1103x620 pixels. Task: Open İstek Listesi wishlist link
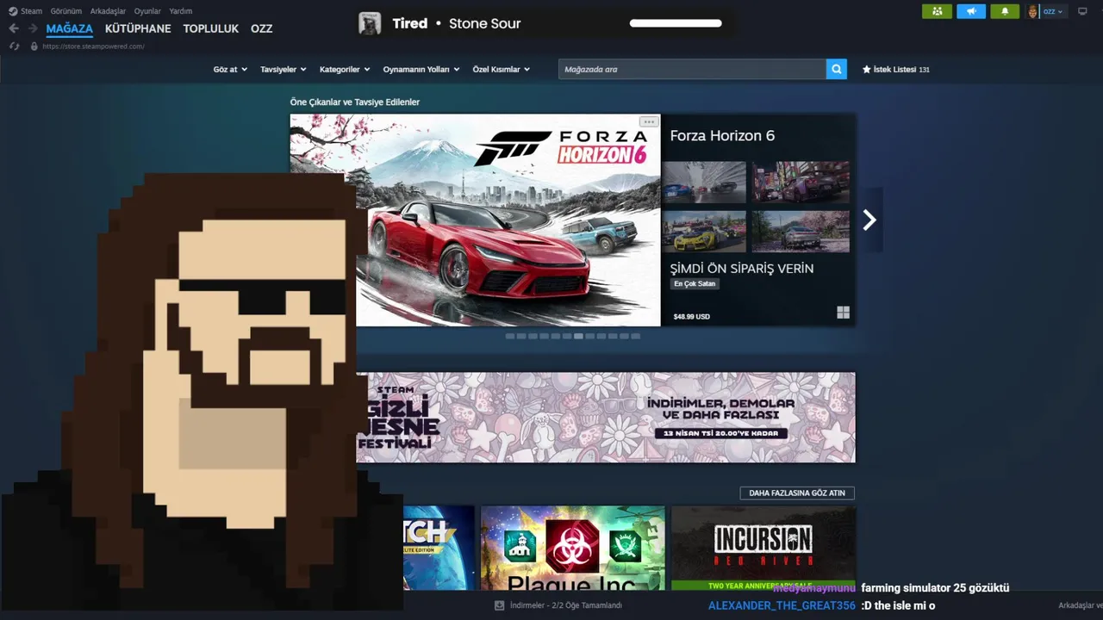[x=894, y=69]
